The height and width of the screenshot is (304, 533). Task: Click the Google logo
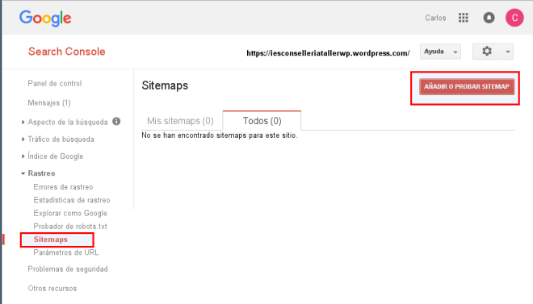45,18
